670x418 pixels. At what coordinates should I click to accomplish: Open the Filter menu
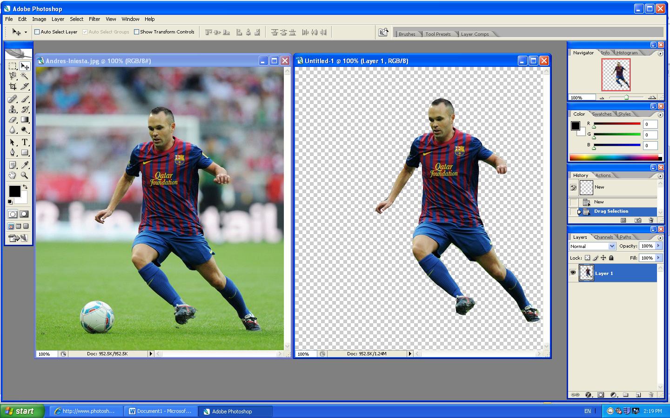coord(94,19)
